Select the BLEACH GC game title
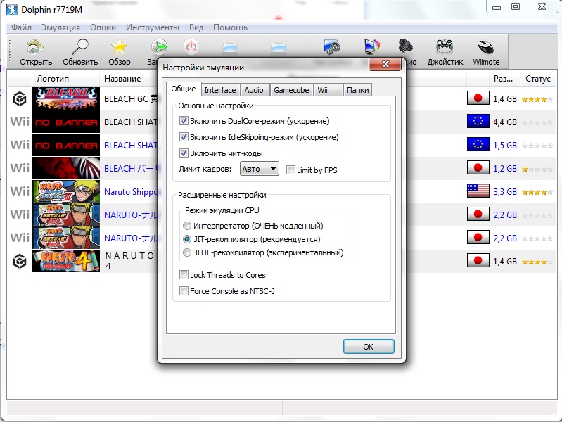The image size is (562, 422). [x=130, y=99]
